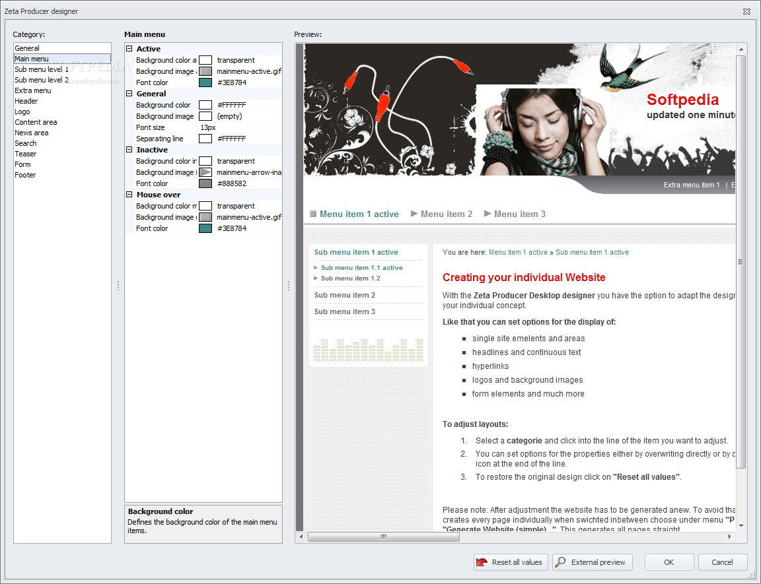Click General background color #FFFFFF swatch

205,105
